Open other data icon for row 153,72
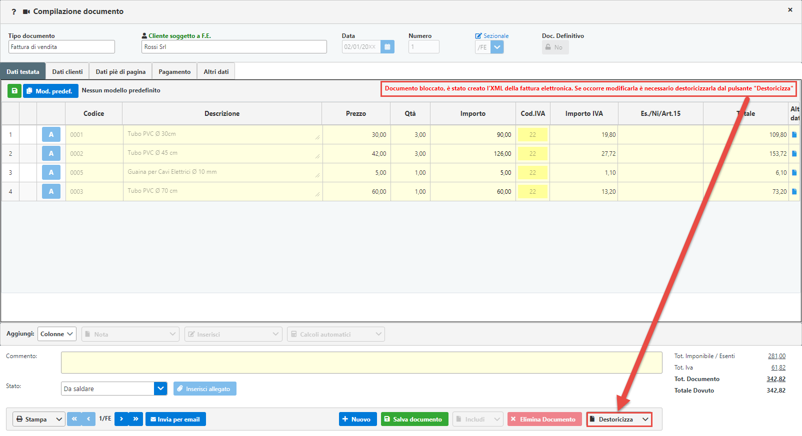802x436 pixels. click(794, 153)
